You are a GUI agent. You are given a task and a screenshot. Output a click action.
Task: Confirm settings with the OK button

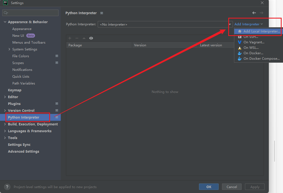pyautogui.click(x=209, y=187)
